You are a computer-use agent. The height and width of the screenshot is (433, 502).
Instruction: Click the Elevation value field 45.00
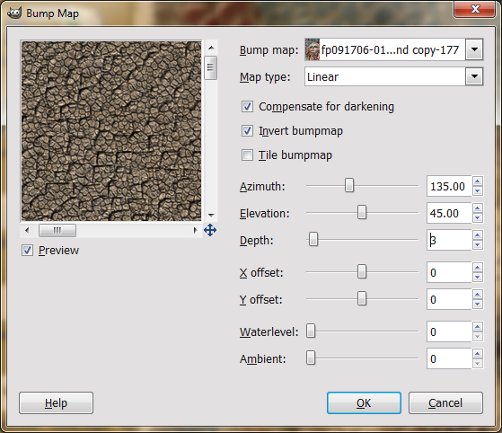[x=449, y=213]
